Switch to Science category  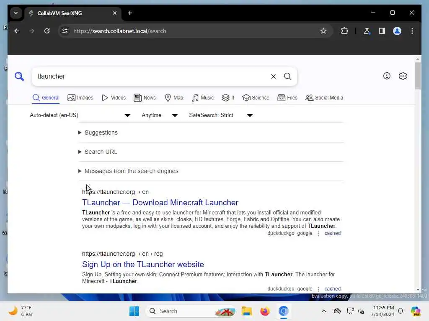pos(256,98)
